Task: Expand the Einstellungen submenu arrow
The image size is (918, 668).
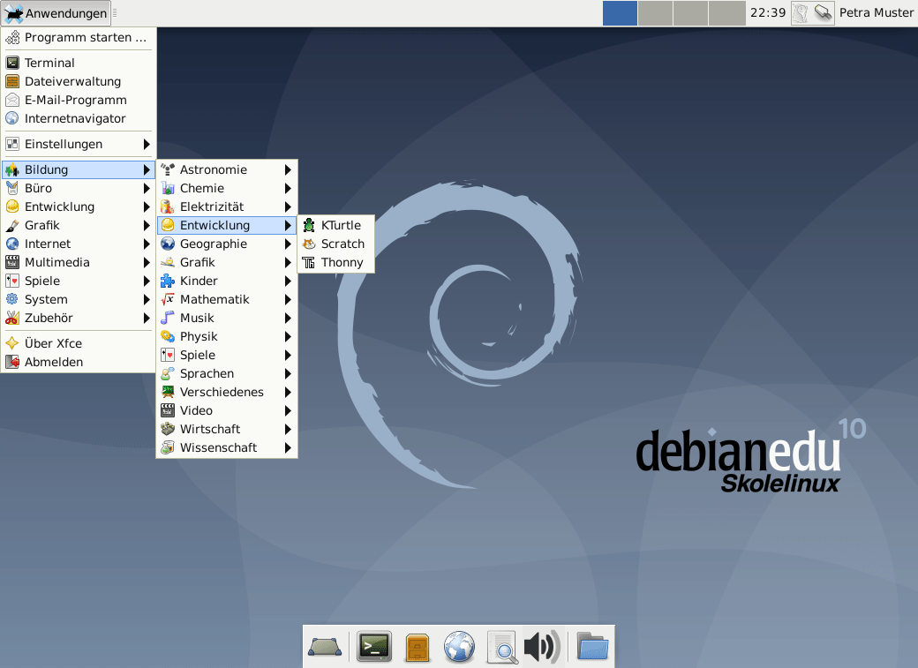Action: tap(147, 144)
